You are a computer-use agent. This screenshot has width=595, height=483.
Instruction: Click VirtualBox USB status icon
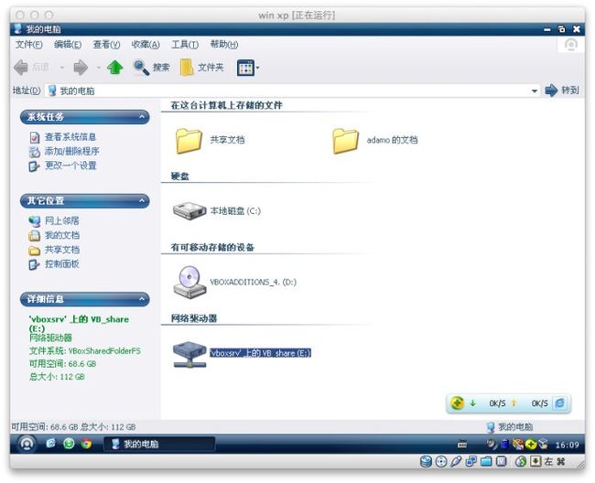coord(456,461)
